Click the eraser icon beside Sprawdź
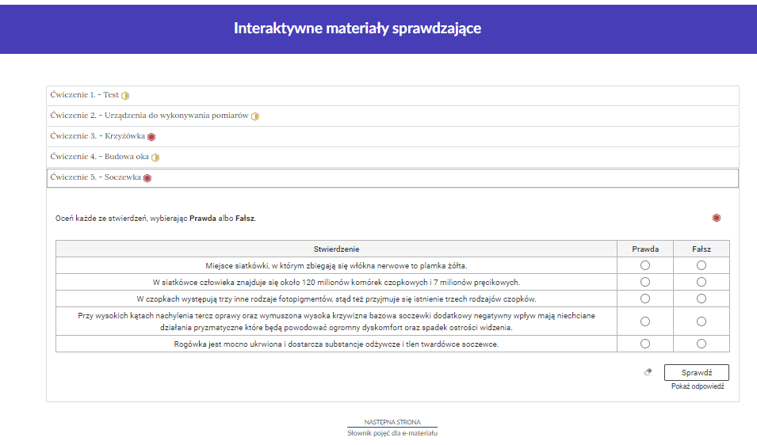Image resolution: width=757 pixels, height=445 pixels. [648, 371]
